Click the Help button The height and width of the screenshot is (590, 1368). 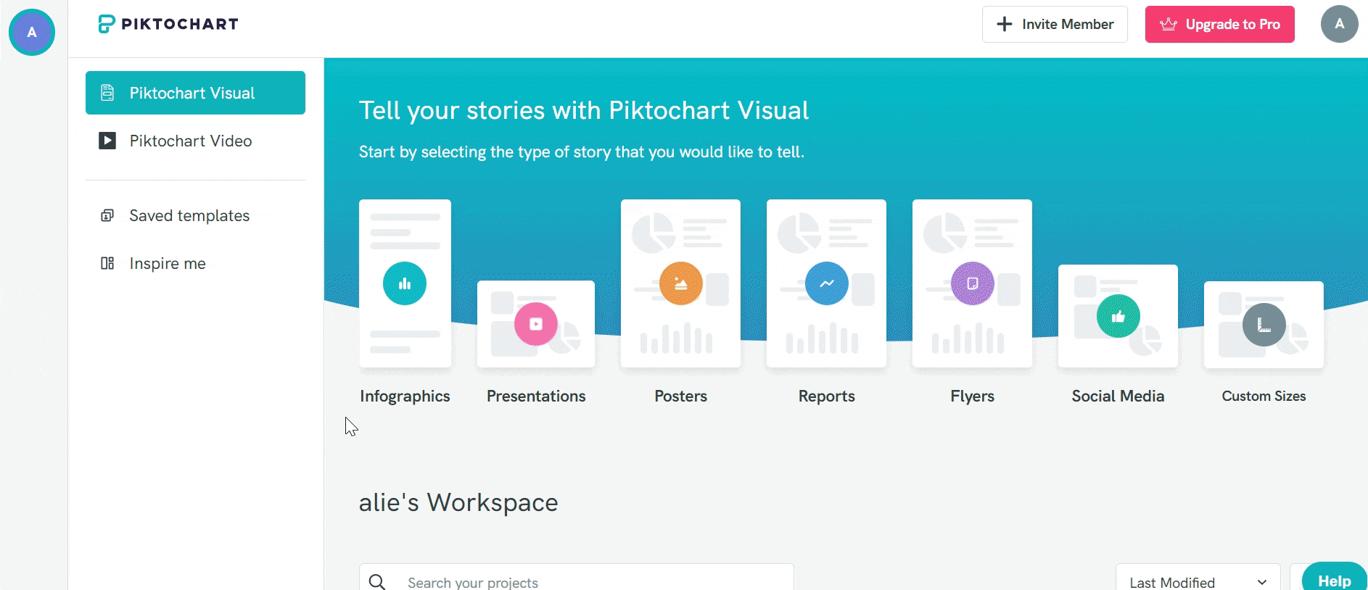pyautogui.click(x=1335, y=577)
